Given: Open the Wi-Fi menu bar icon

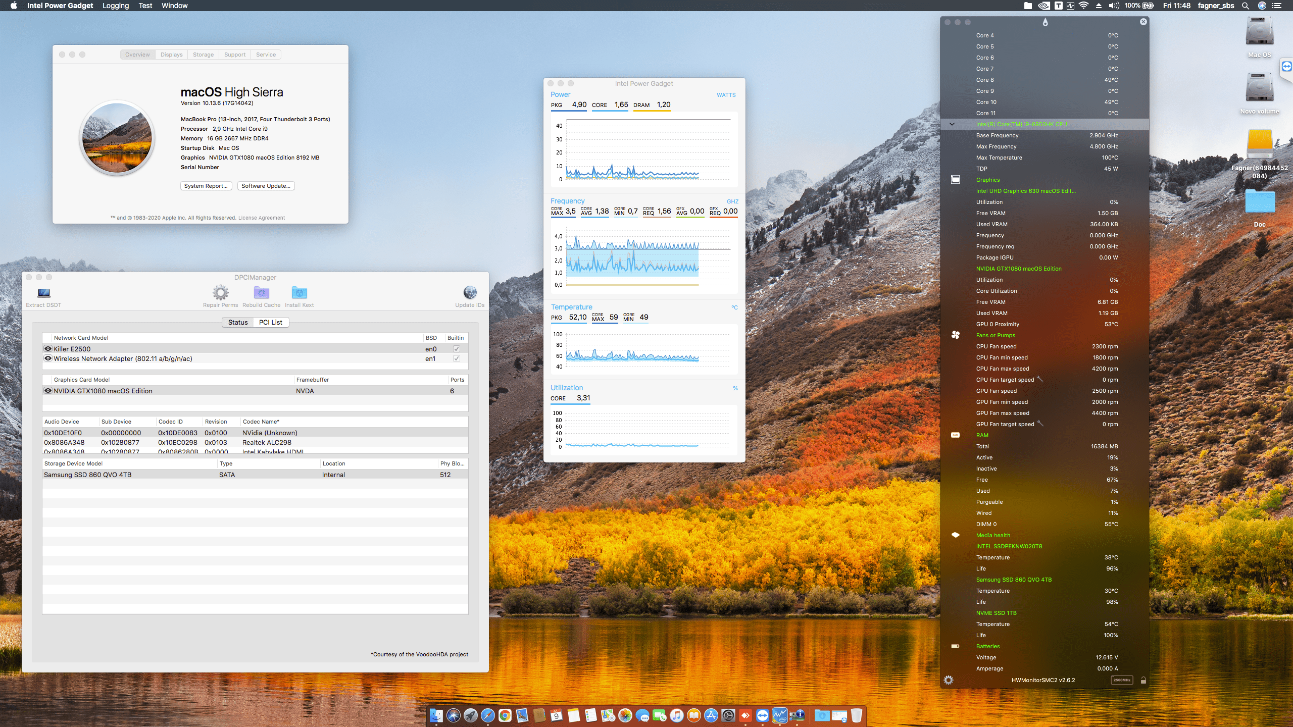Looking at the screenshot, I should (x=1083, y=6).
